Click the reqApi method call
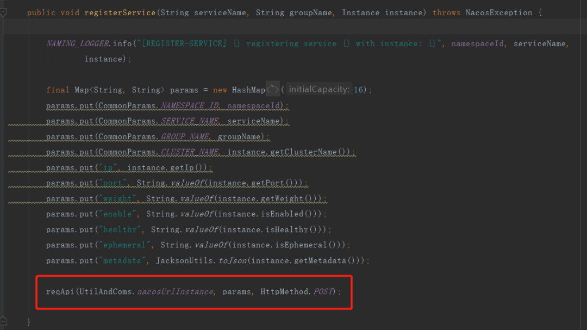The height and width of the screenshot is (330, 587). point(60,291)
